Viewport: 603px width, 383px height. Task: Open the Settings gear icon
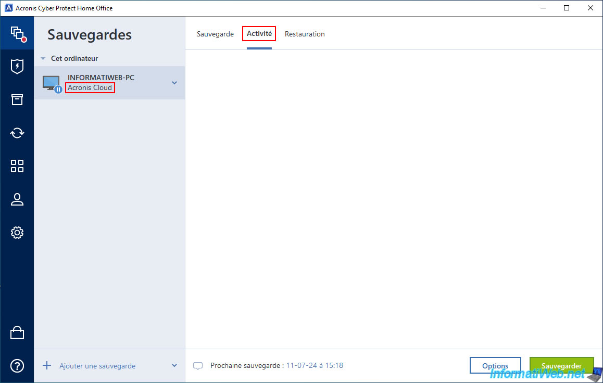17,233
